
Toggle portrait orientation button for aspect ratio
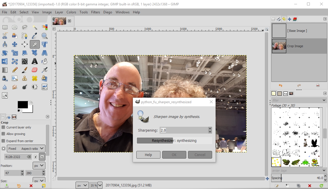[x=35, y=157]
